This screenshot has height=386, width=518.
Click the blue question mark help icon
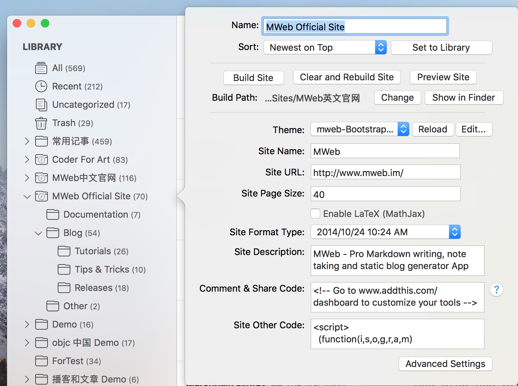click(496, 289)
